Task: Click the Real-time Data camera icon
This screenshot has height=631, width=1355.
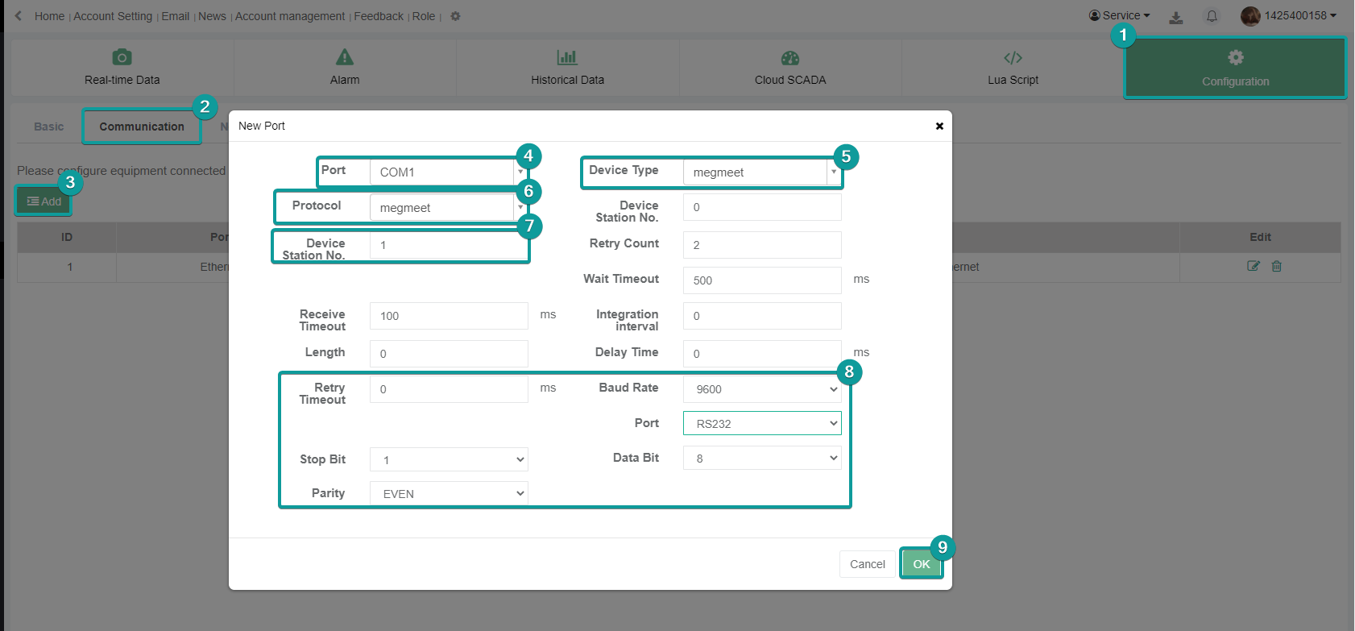Action: click(x=122, y=57)
